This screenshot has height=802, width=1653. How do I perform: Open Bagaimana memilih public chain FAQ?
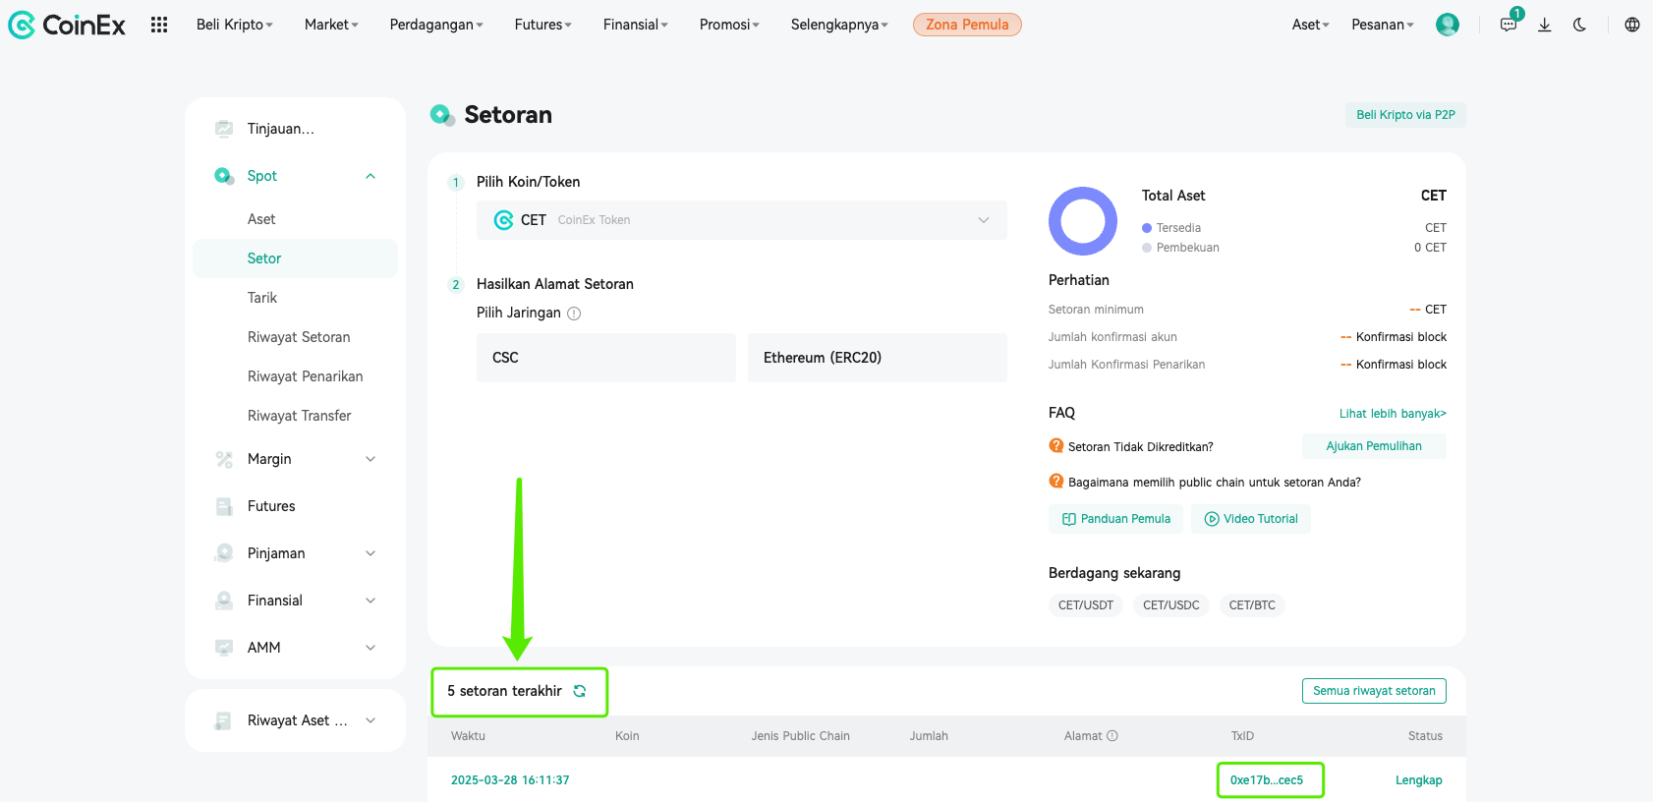[x=1215, y=483]
